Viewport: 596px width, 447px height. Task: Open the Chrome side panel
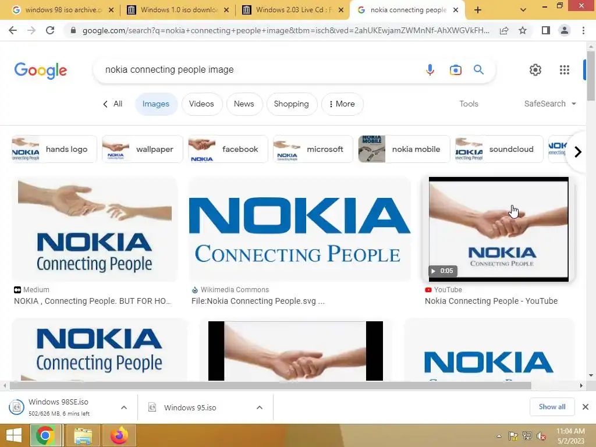click(x=546, y=30)
